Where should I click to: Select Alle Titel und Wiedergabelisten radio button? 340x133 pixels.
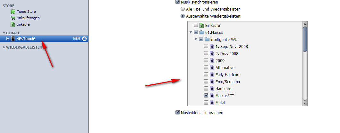(183, 9)
